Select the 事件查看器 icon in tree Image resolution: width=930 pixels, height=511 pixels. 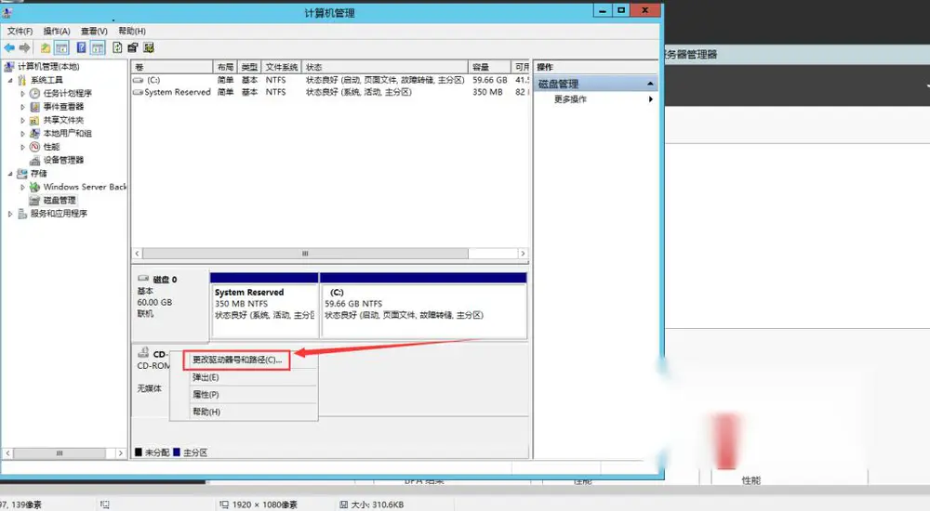click(x=35, y=107)
